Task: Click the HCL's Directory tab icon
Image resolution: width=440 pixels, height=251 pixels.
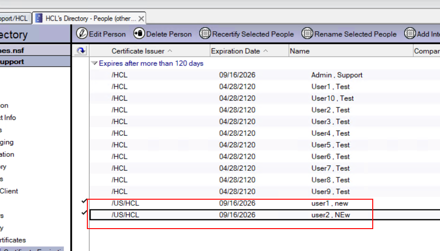Action: click(x=39, y=18)
